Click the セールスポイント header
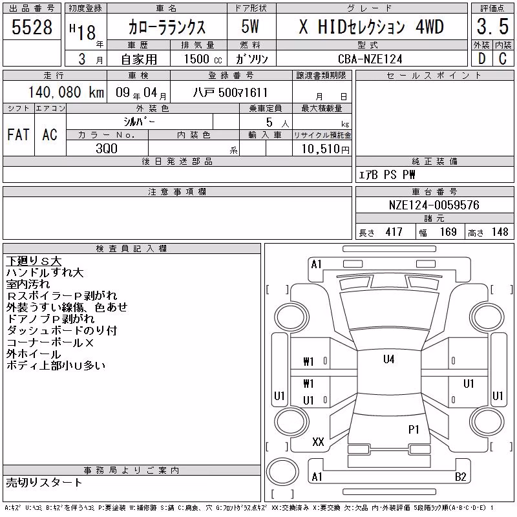The height and width of the screenshot is (517, 517). point(434,76)
